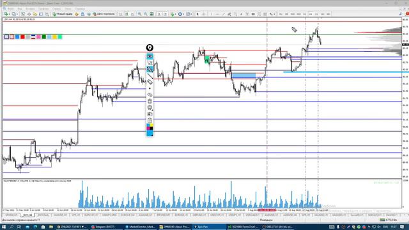The image size is (409, 230).
Task: Expand the templates dropdown
Action: tap(192, 14)
